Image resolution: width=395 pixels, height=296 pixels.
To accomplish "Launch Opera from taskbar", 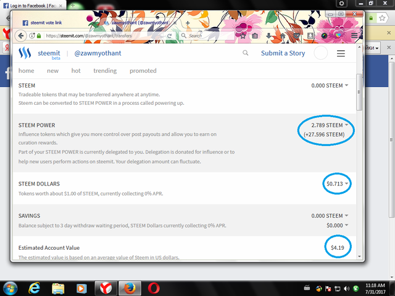I will click(154, 289).
